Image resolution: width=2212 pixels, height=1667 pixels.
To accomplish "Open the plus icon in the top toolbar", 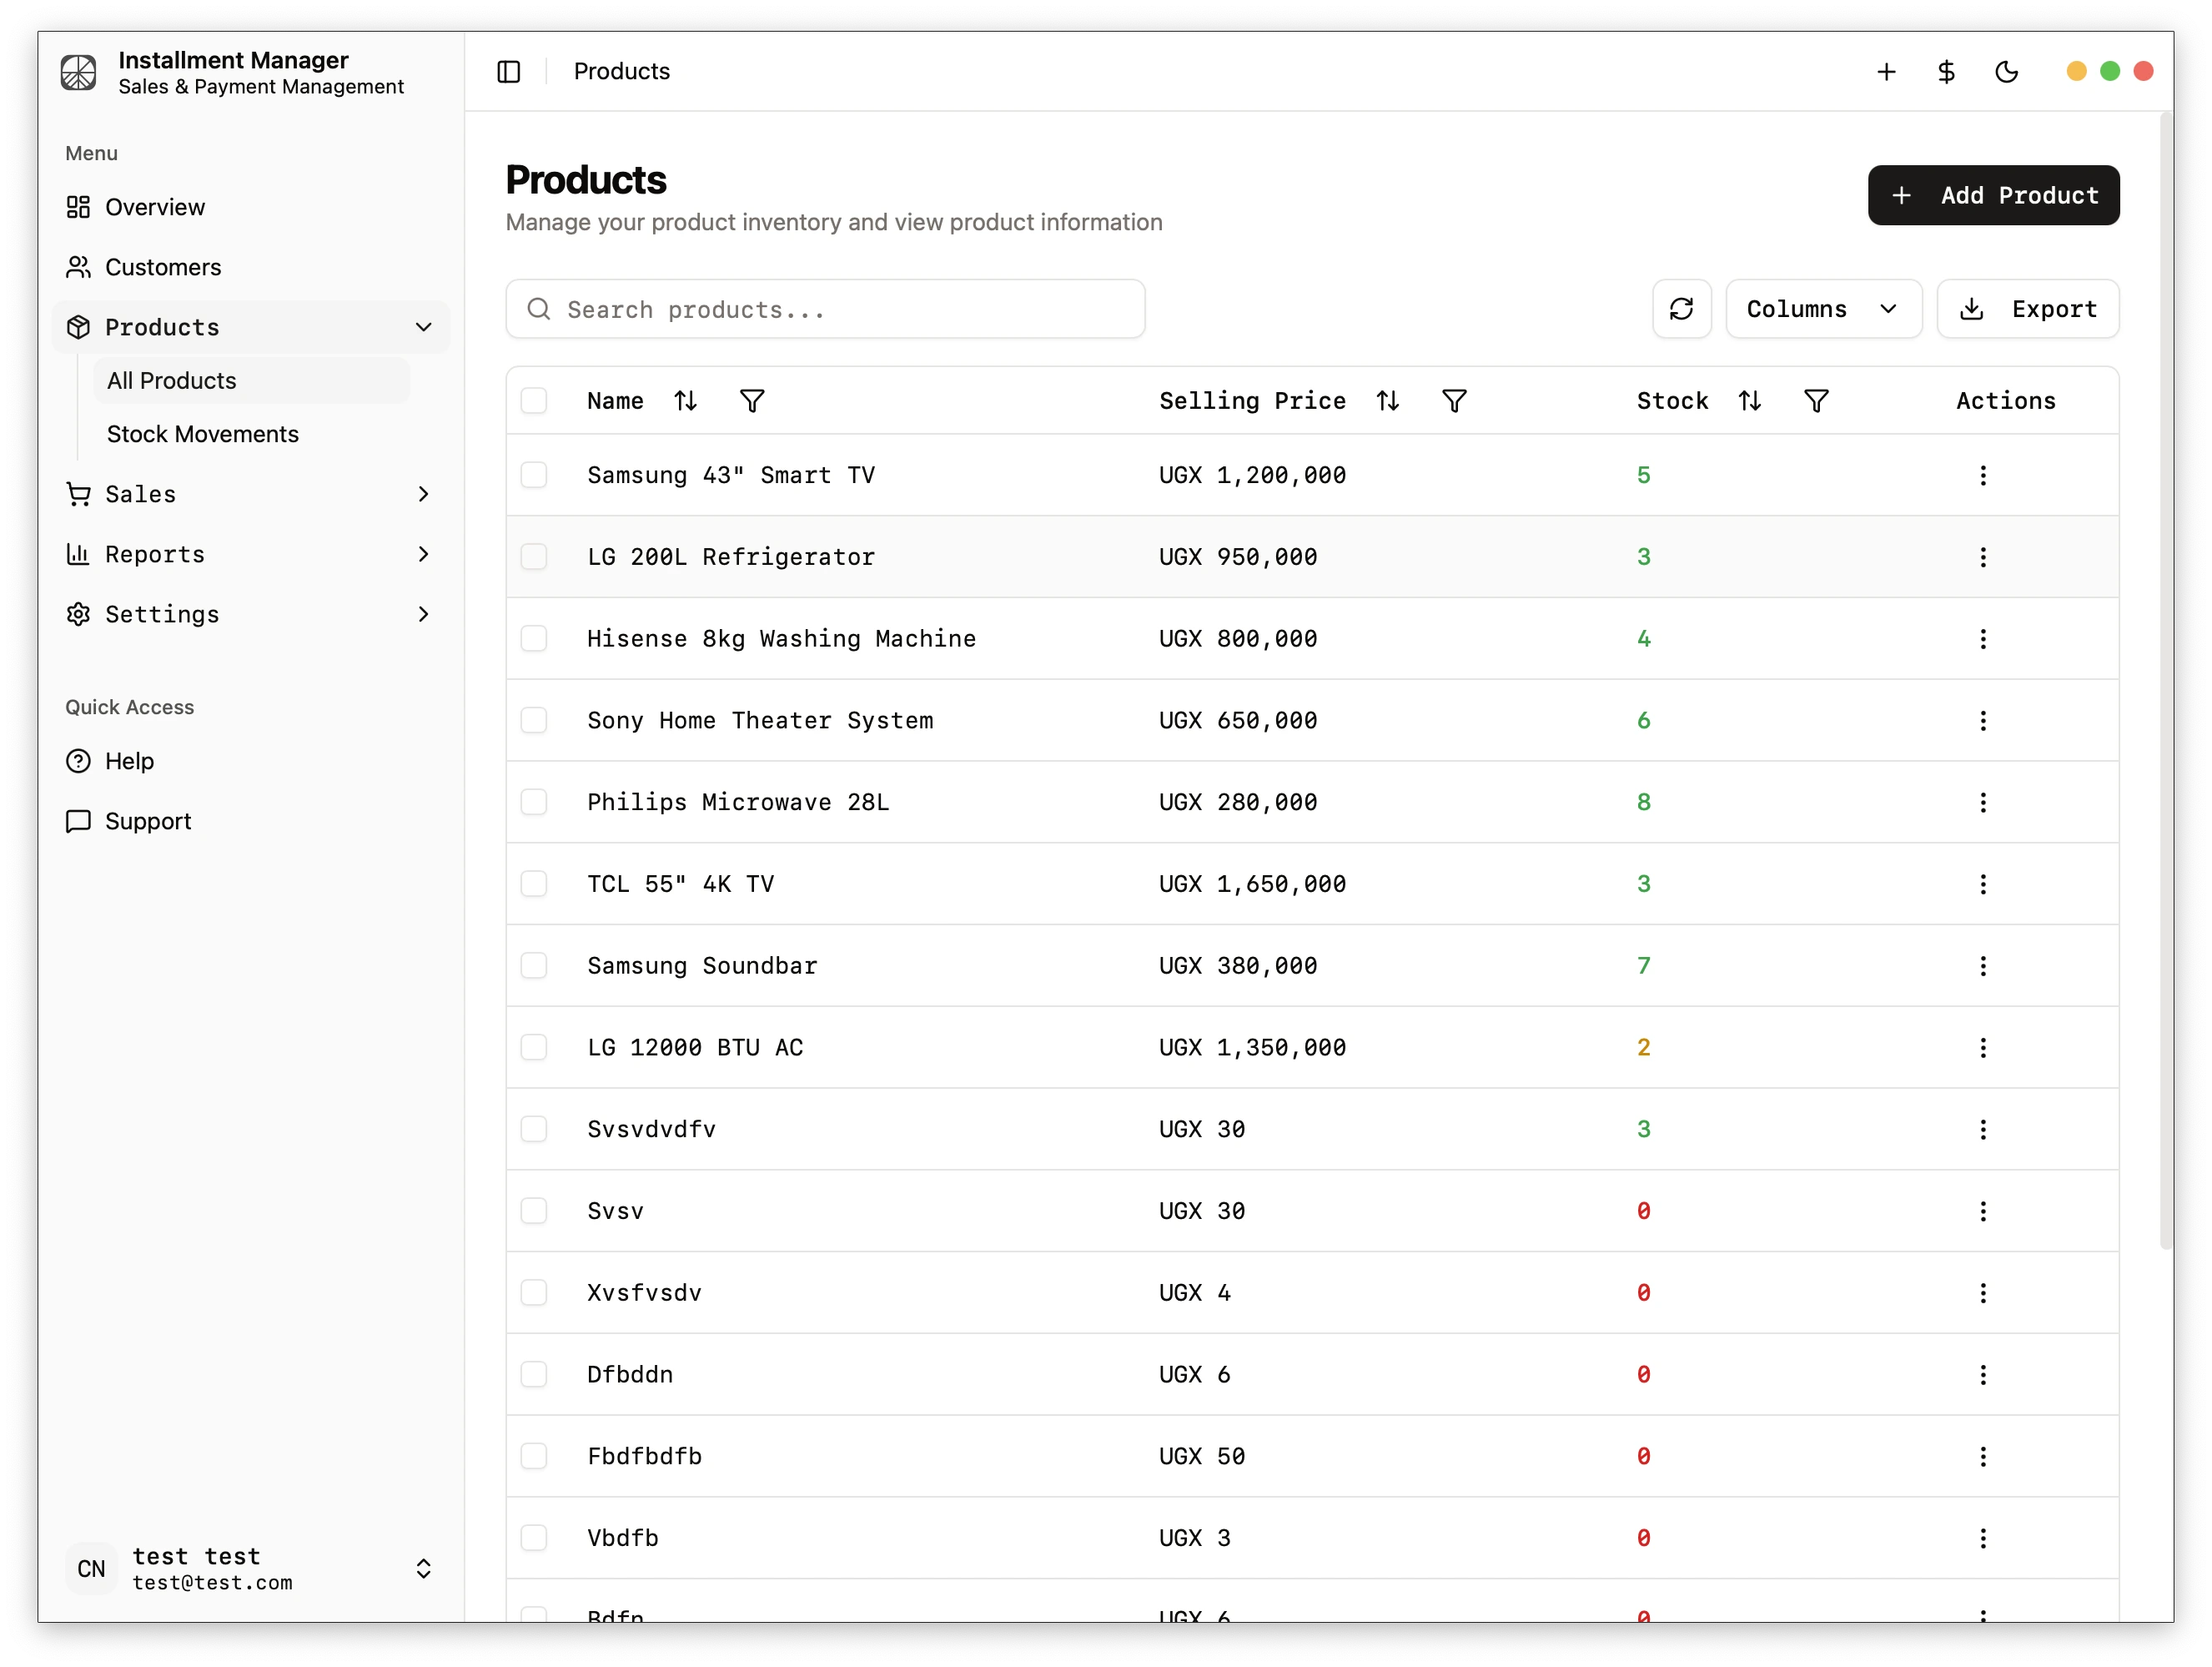I will pyautogui.click(x=1886, y=71).
